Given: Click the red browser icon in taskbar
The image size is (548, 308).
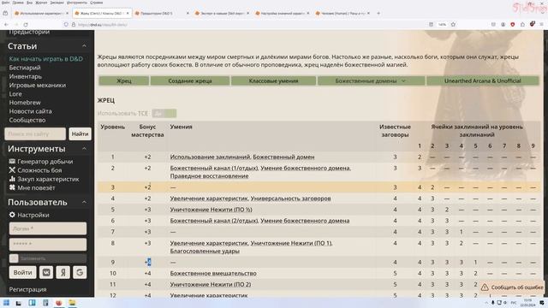Looking at the screenshot, I should 59,303.
